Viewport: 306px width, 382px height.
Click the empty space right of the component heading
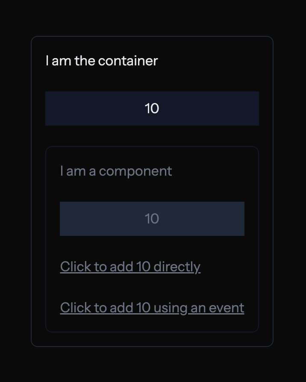214,171
